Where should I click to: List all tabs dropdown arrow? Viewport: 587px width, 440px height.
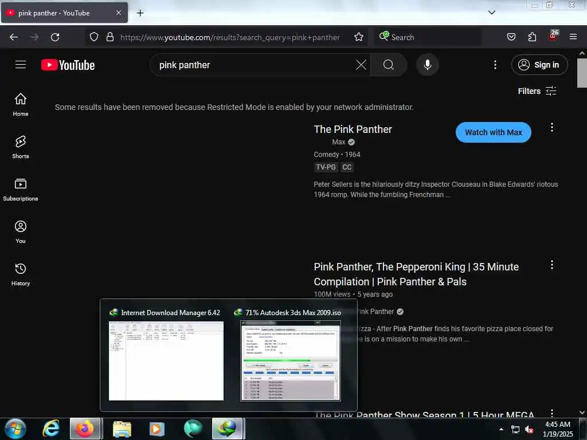(492, 13)
